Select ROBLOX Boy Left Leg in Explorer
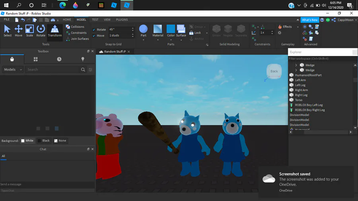This screenshot has height=201, width=358. (309, 105)
